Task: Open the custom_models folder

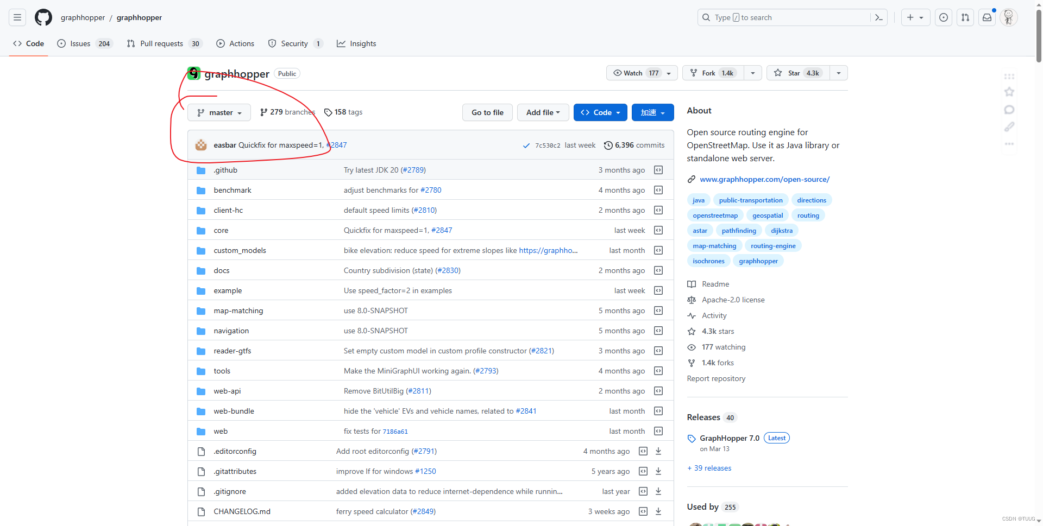Action: tap(240, 250)
